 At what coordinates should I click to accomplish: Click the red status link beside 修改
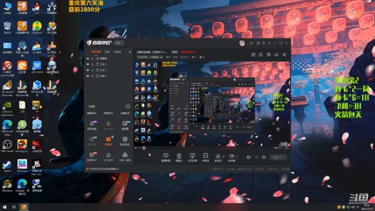click(x=188, y=52)
